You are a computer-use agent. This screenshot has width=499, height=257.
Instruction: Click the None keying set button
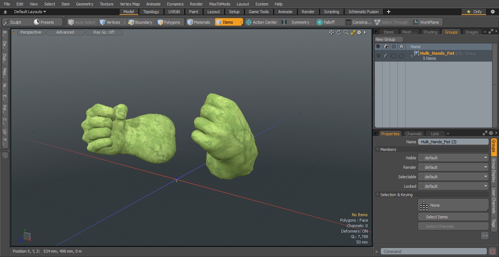[x=453, y=205]
